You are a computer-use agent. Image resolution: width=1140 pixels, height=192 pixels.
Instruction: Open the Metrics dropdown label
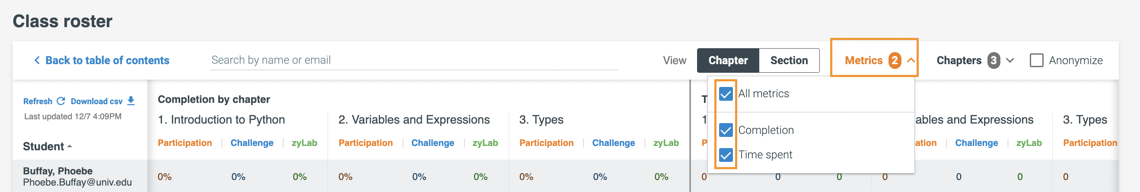[863, 60]
